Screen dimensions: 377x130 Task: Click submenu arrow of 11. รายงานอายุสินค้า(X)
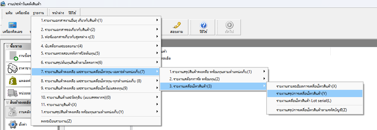click(157, 104)
